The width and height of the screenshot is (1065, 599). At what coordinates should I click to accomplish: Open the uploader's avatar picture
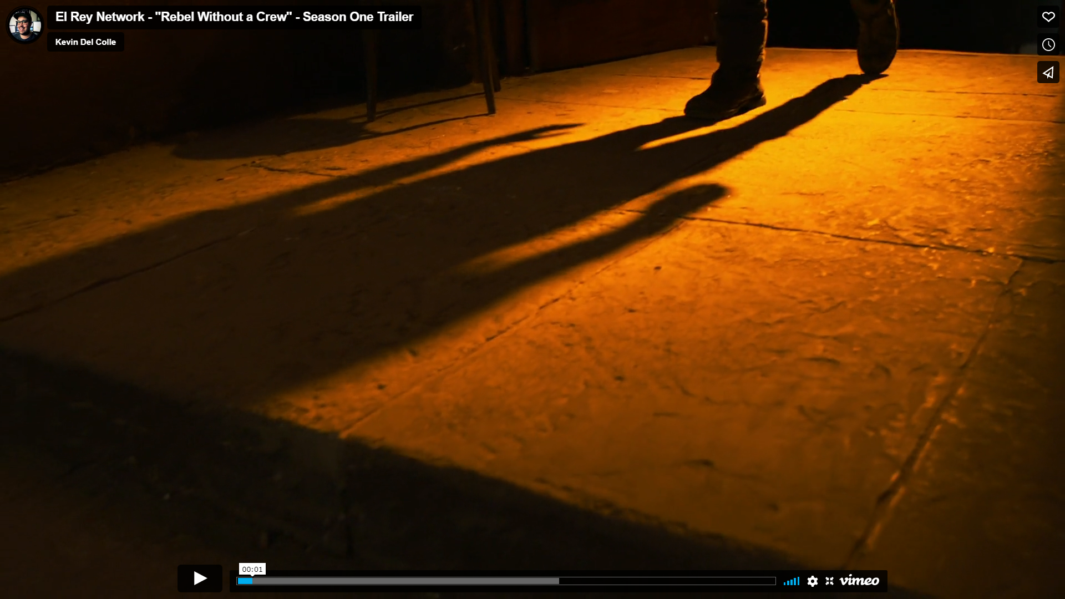24,24
